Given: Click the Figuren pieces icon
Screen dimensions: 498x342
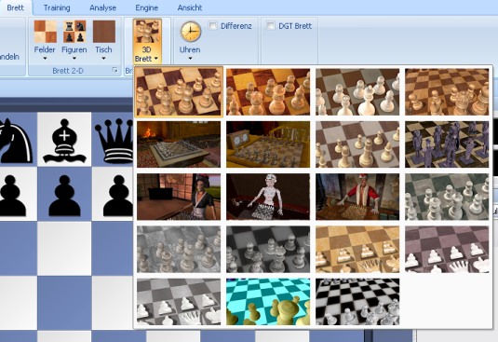Looking at the screenshot, I should pos(74,32).
